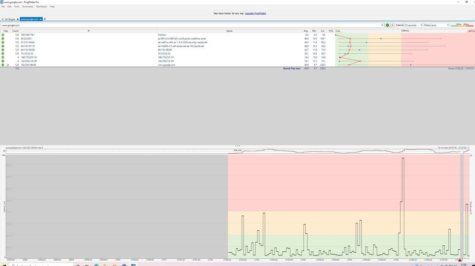This screenshot has height=266, width=475.
Task: Click the fritz.box hostname
Action: click(162, 35)
